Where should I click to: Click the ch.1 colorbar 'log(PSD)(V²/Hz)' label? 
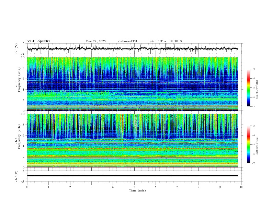pos(258,90)
